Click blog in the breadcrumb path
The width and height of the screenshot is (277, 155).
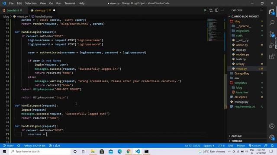(x=6, y=16)
